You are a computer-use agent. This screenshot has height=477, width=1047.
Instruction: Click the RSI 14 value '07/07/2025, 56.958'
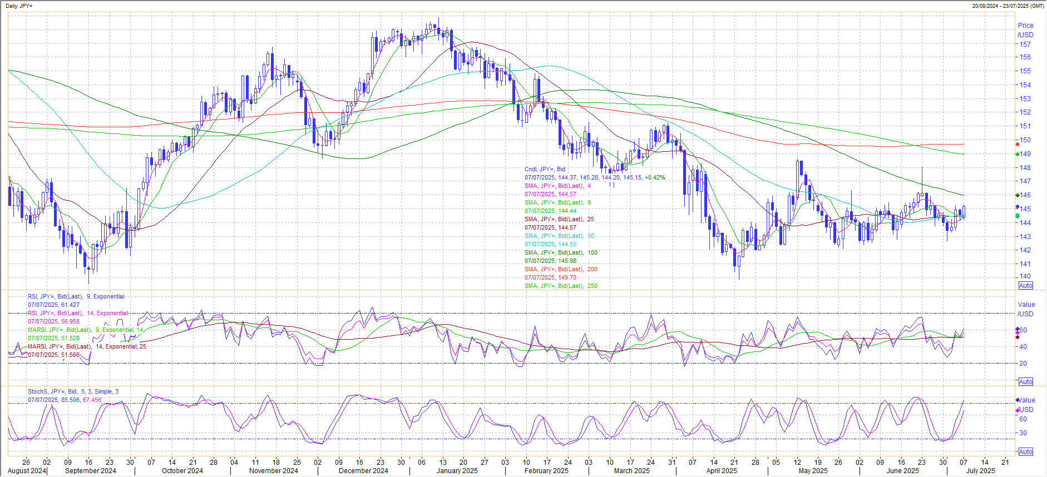53,321
